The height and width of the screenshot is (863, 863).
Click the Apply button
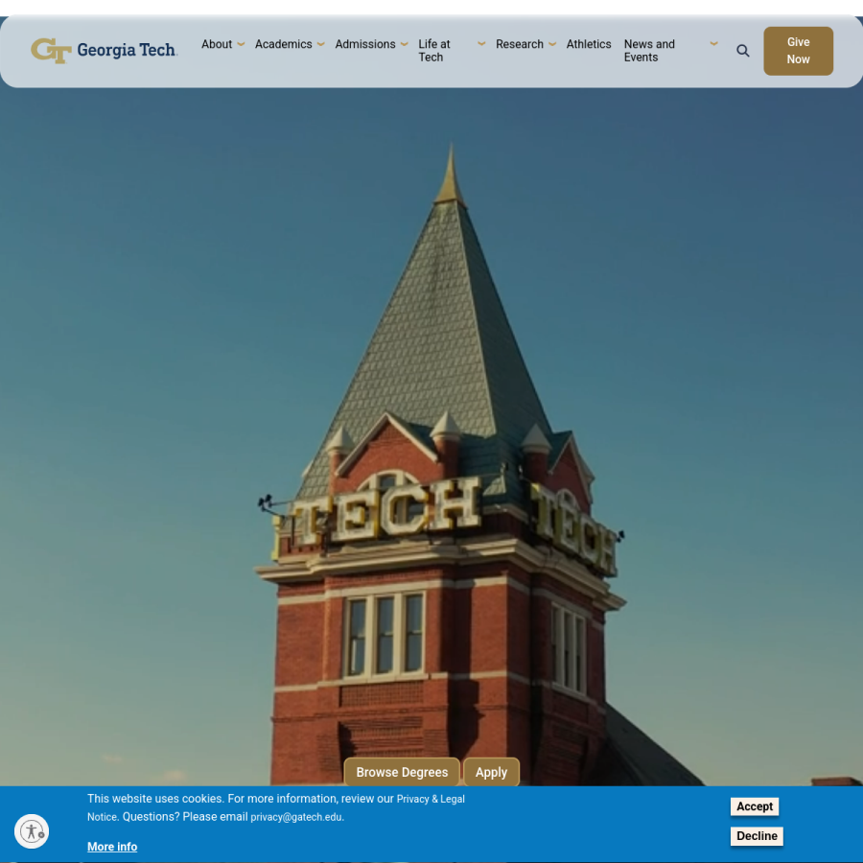492,772
